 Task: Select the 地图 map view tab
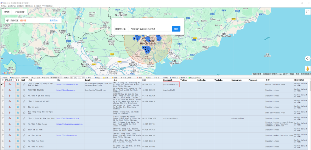[x=7, y=12]
